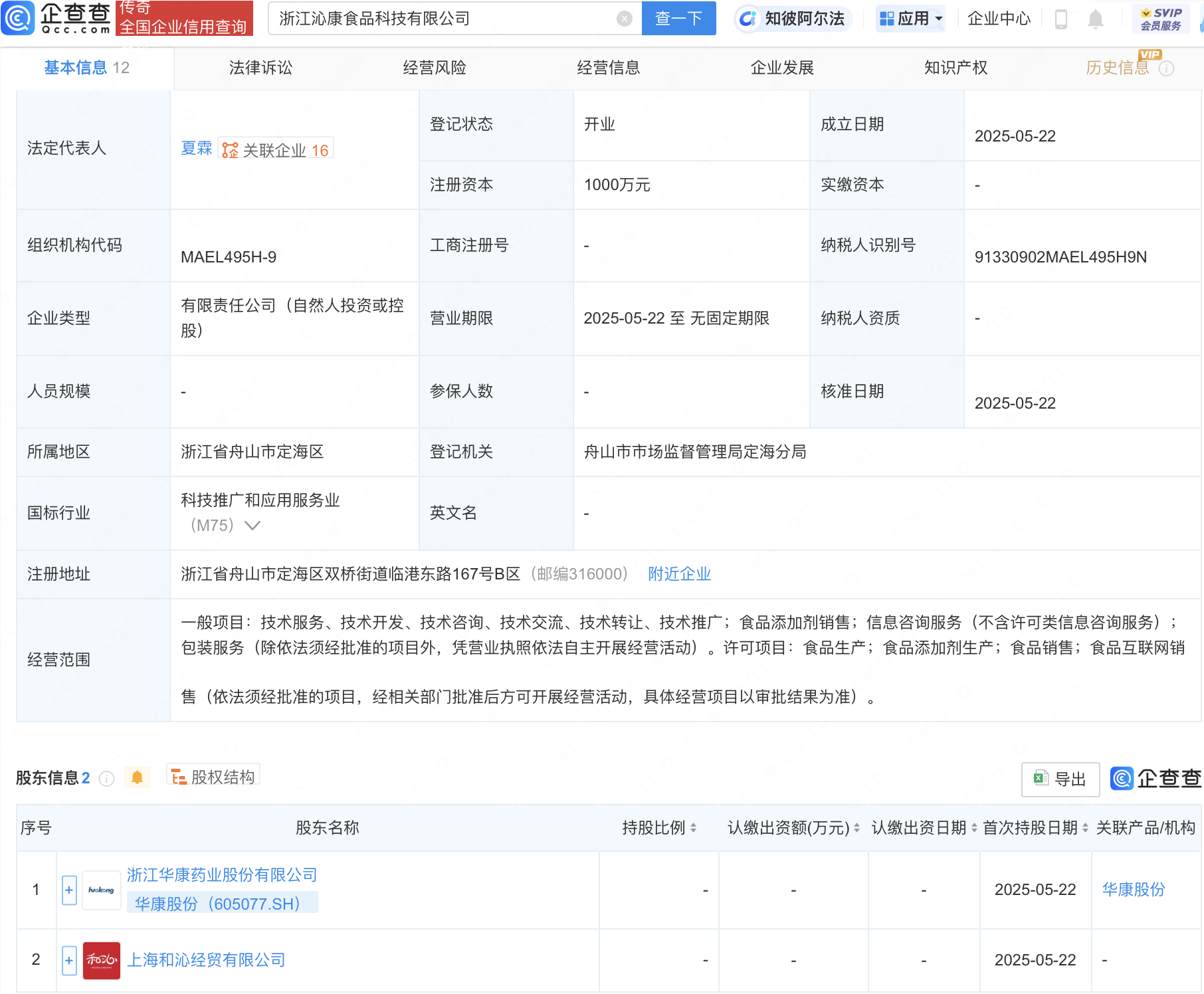This screenshot has width=1204, height=994.
Task: Sort by 持股比例 column
Action: (693, 828)
